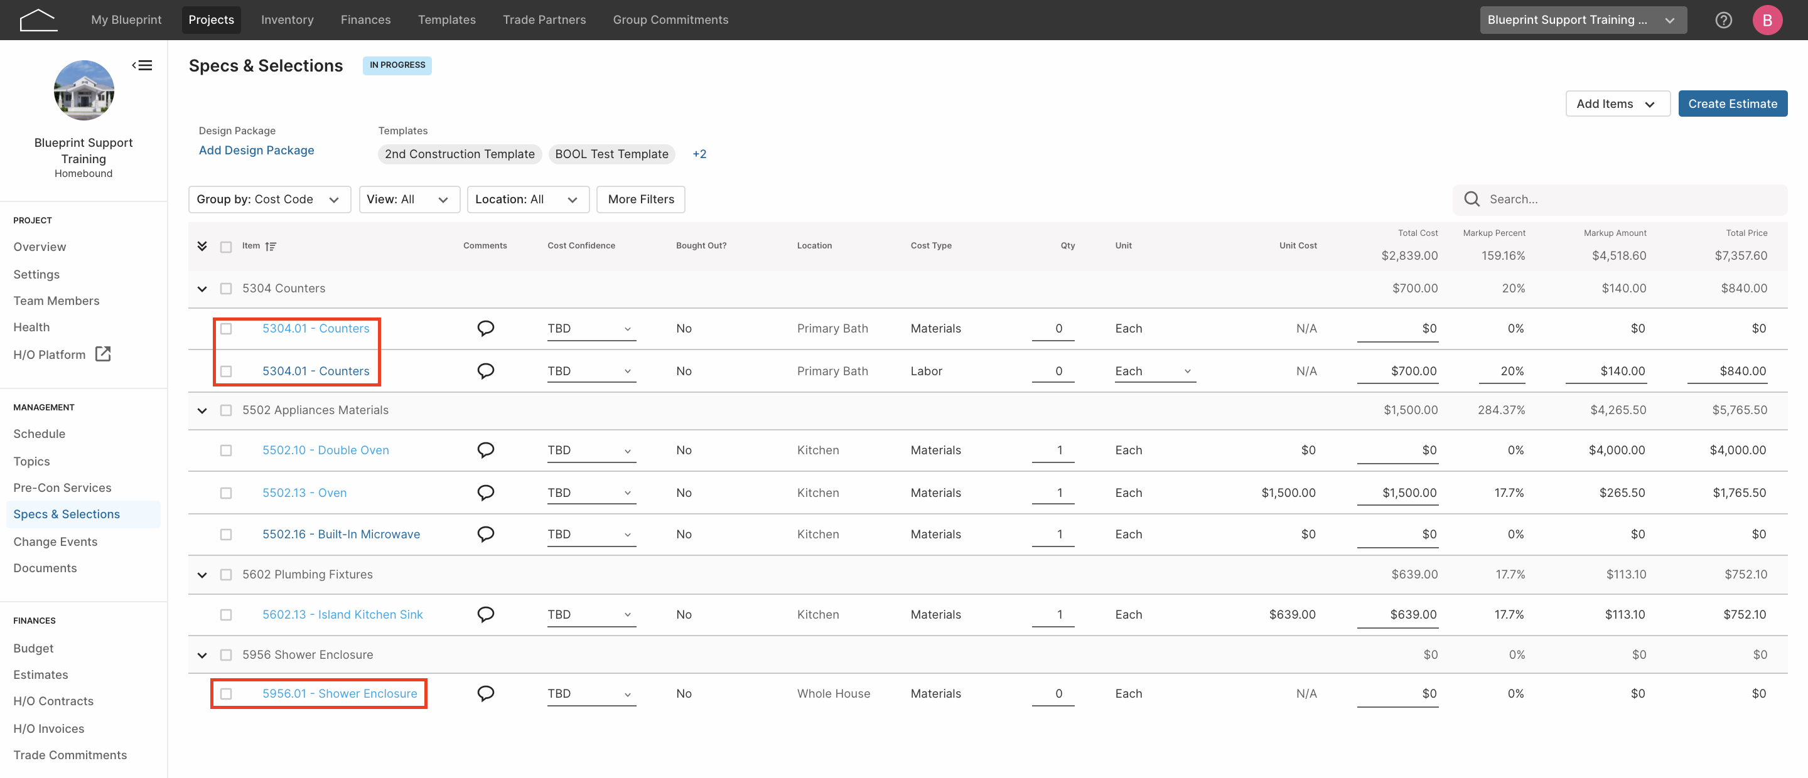This screenshot has height=778, width=1808.
Task: Check the Built-In Microwave row checkbox
Action: 226,535
